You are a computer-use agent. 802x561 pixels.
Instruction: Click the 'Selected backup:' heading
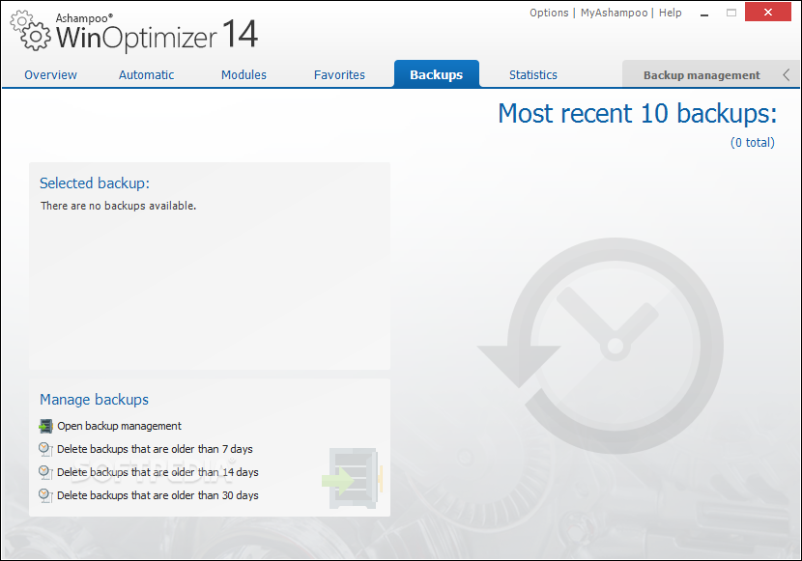pos(95,183)
